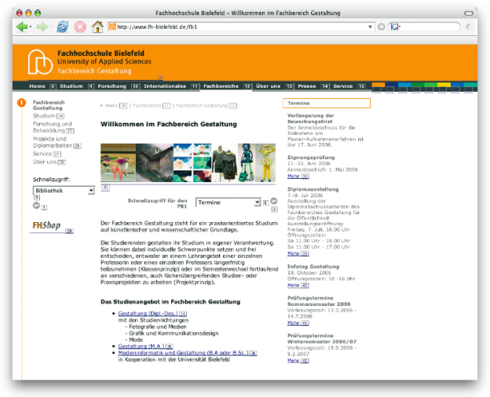The image size is (490, 397).
Task: Click the toolbar pill button in title bar
Action: pos(469,13)
